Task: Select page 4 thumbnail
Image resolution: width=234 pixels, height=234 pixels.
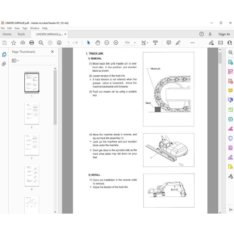Action: [x=32, y=175]
